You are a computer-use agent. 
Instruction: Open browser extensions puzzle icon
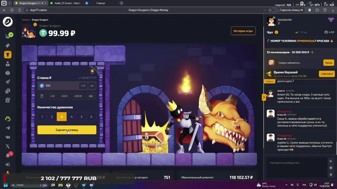tap(317, 10)
